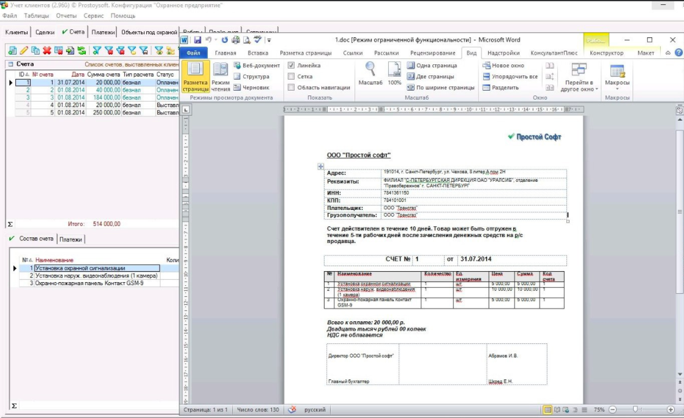
Task: Click the zoom slider in Word status bar
Action: pos(635,409)
